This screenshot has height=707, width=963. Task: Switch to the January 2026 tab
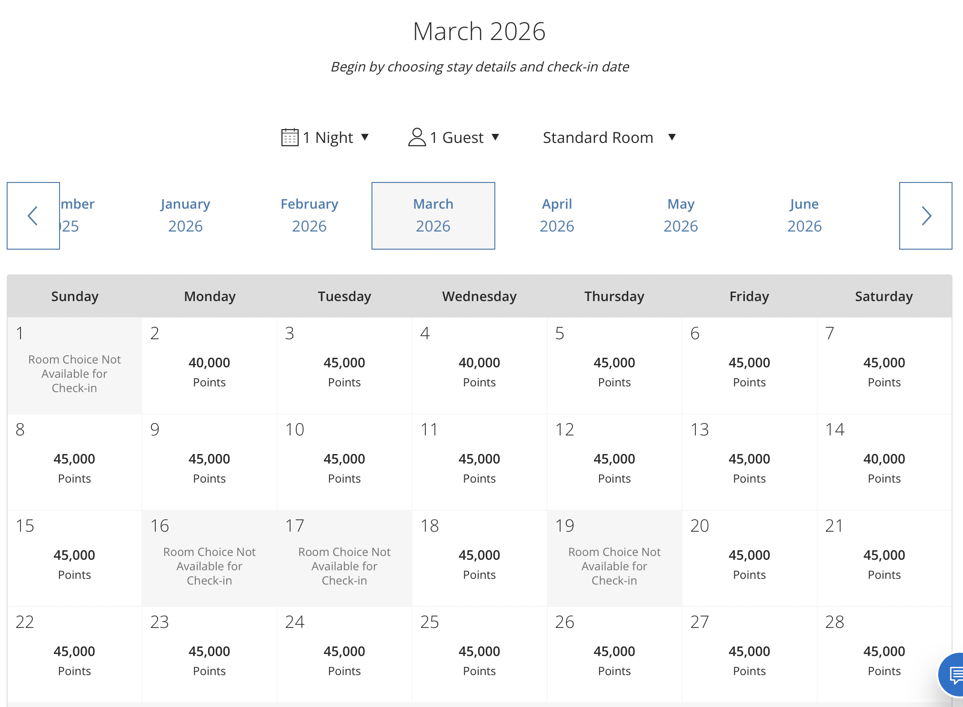click(x=185, y=215)
